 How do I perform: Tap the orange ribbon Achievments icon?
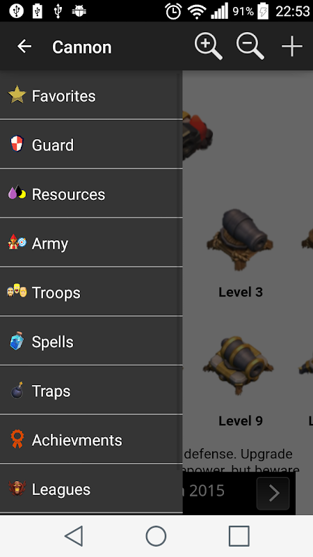click(x=17, y=439)
